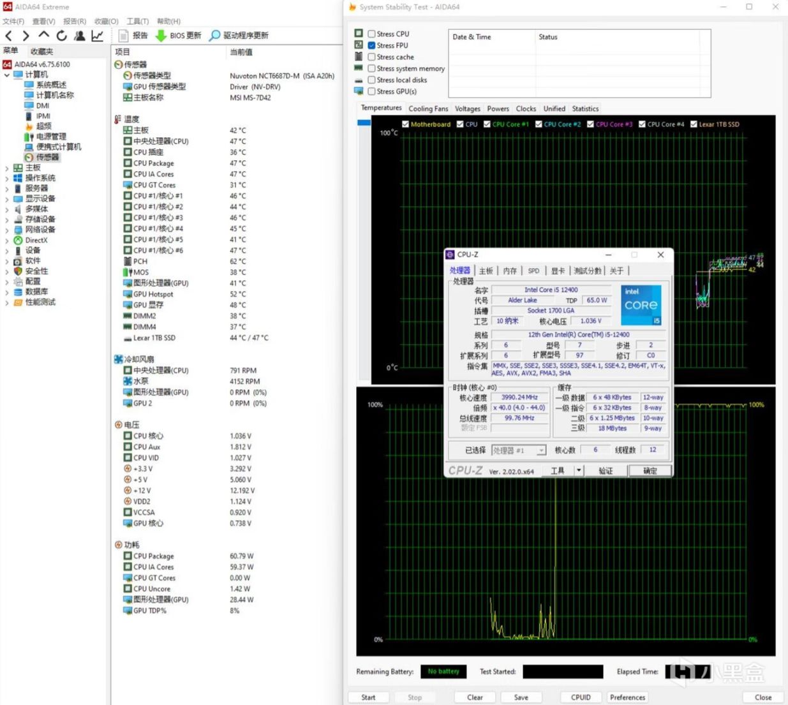Click the green BIOS 更新 download icon

[x=161, y=36]
